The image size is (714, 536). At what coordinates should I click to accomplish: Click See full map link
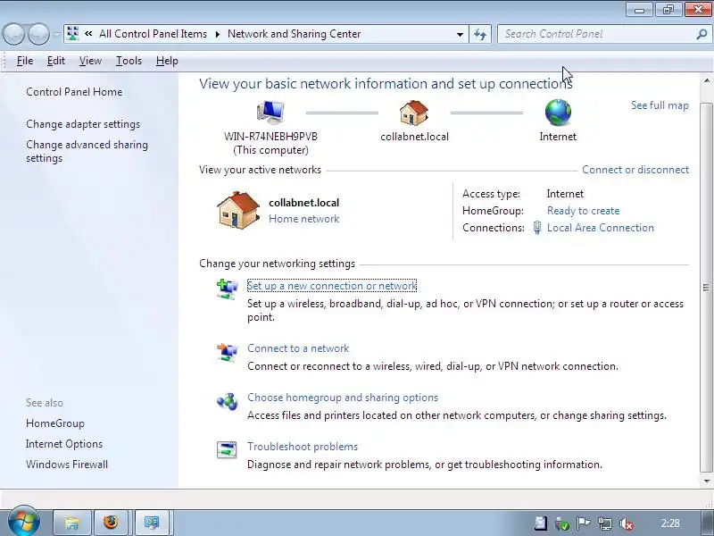pyautogui.click(x=660, y=105)
